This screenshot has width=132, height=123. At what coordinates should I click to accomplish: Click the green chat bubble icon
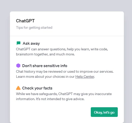tap(19, 43)
